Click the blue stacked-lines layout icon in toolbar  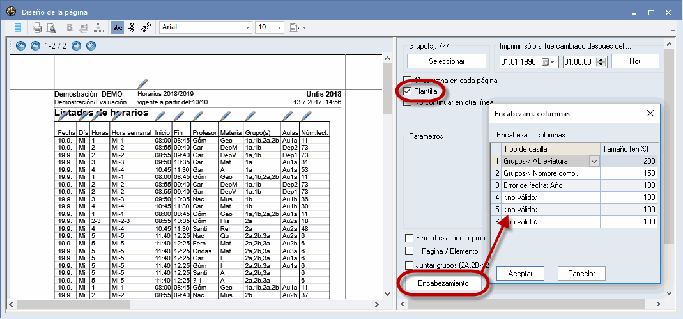(x=18, y=27)
